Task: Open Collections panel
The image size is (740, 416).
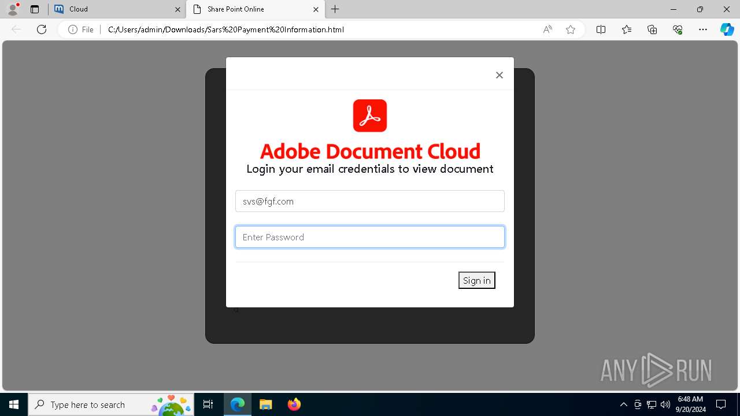Action: (652, 29)
